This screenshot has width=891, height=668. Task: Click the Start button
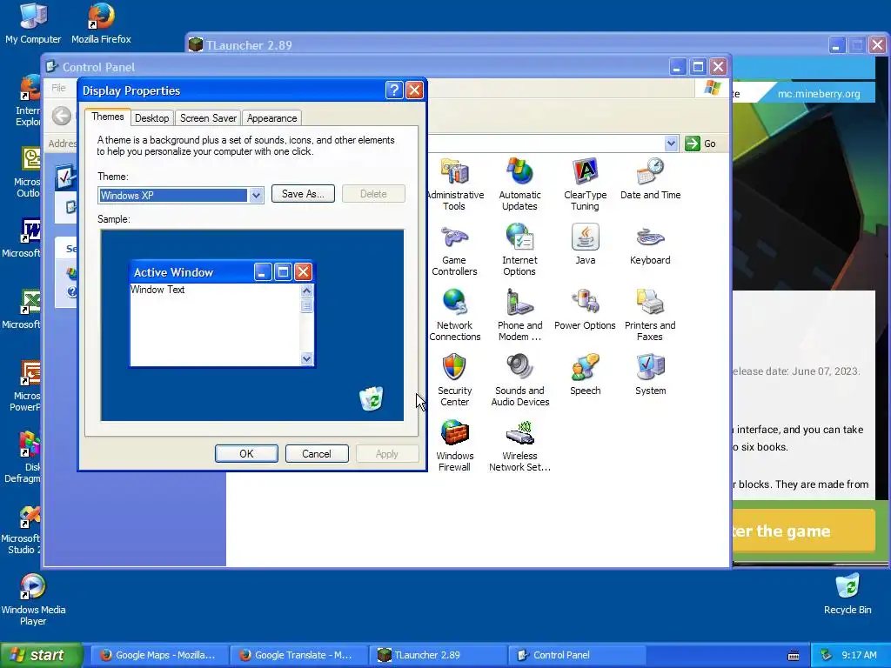41,655
